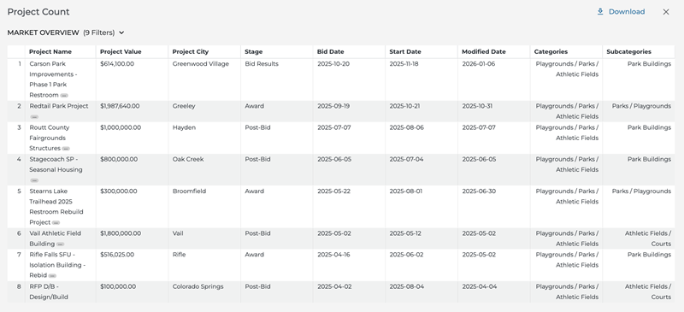
Task: Close the Project Count panel
Action: pyautogui.click(x=666, y=12)
